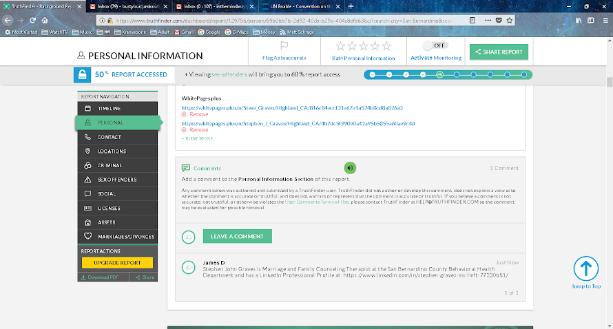Click James D commenter avatar
The width and height of the screenshot is (613, 329).
189,267
